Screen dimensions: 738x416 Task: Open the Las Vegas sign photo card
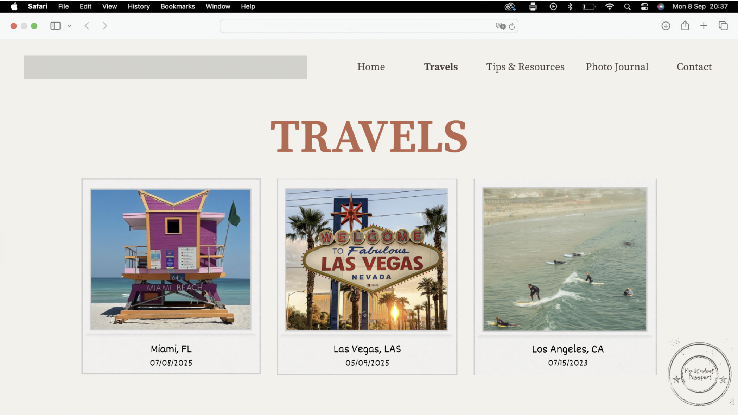click(367, 259)
